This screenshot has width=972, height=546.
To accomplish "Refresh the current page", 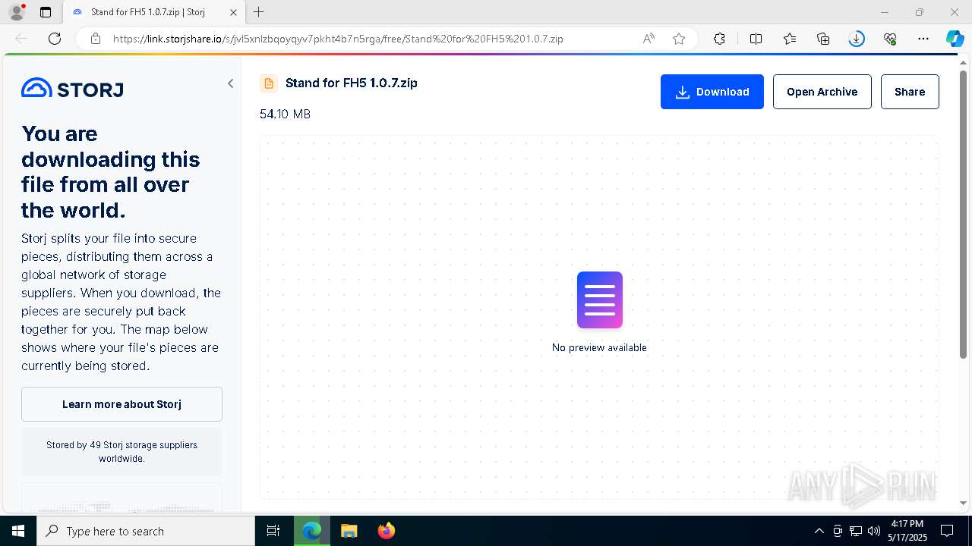I will pos(55,39).
